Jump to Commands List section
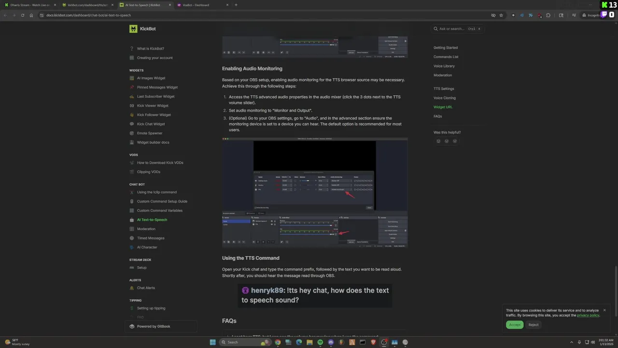This screenshot has height=348, width=618. [446, 57]
